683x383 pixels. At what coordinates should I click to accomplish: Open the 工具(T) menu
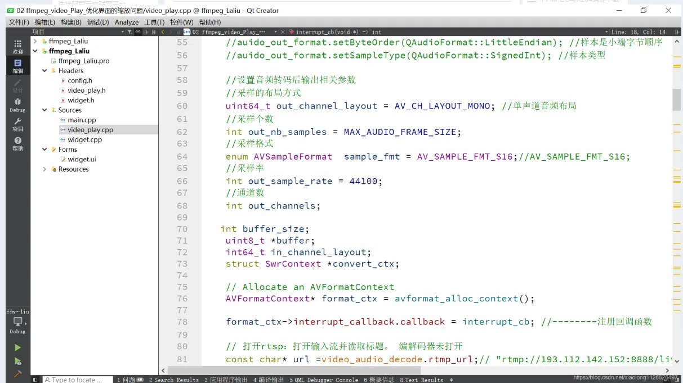(154, 22)
